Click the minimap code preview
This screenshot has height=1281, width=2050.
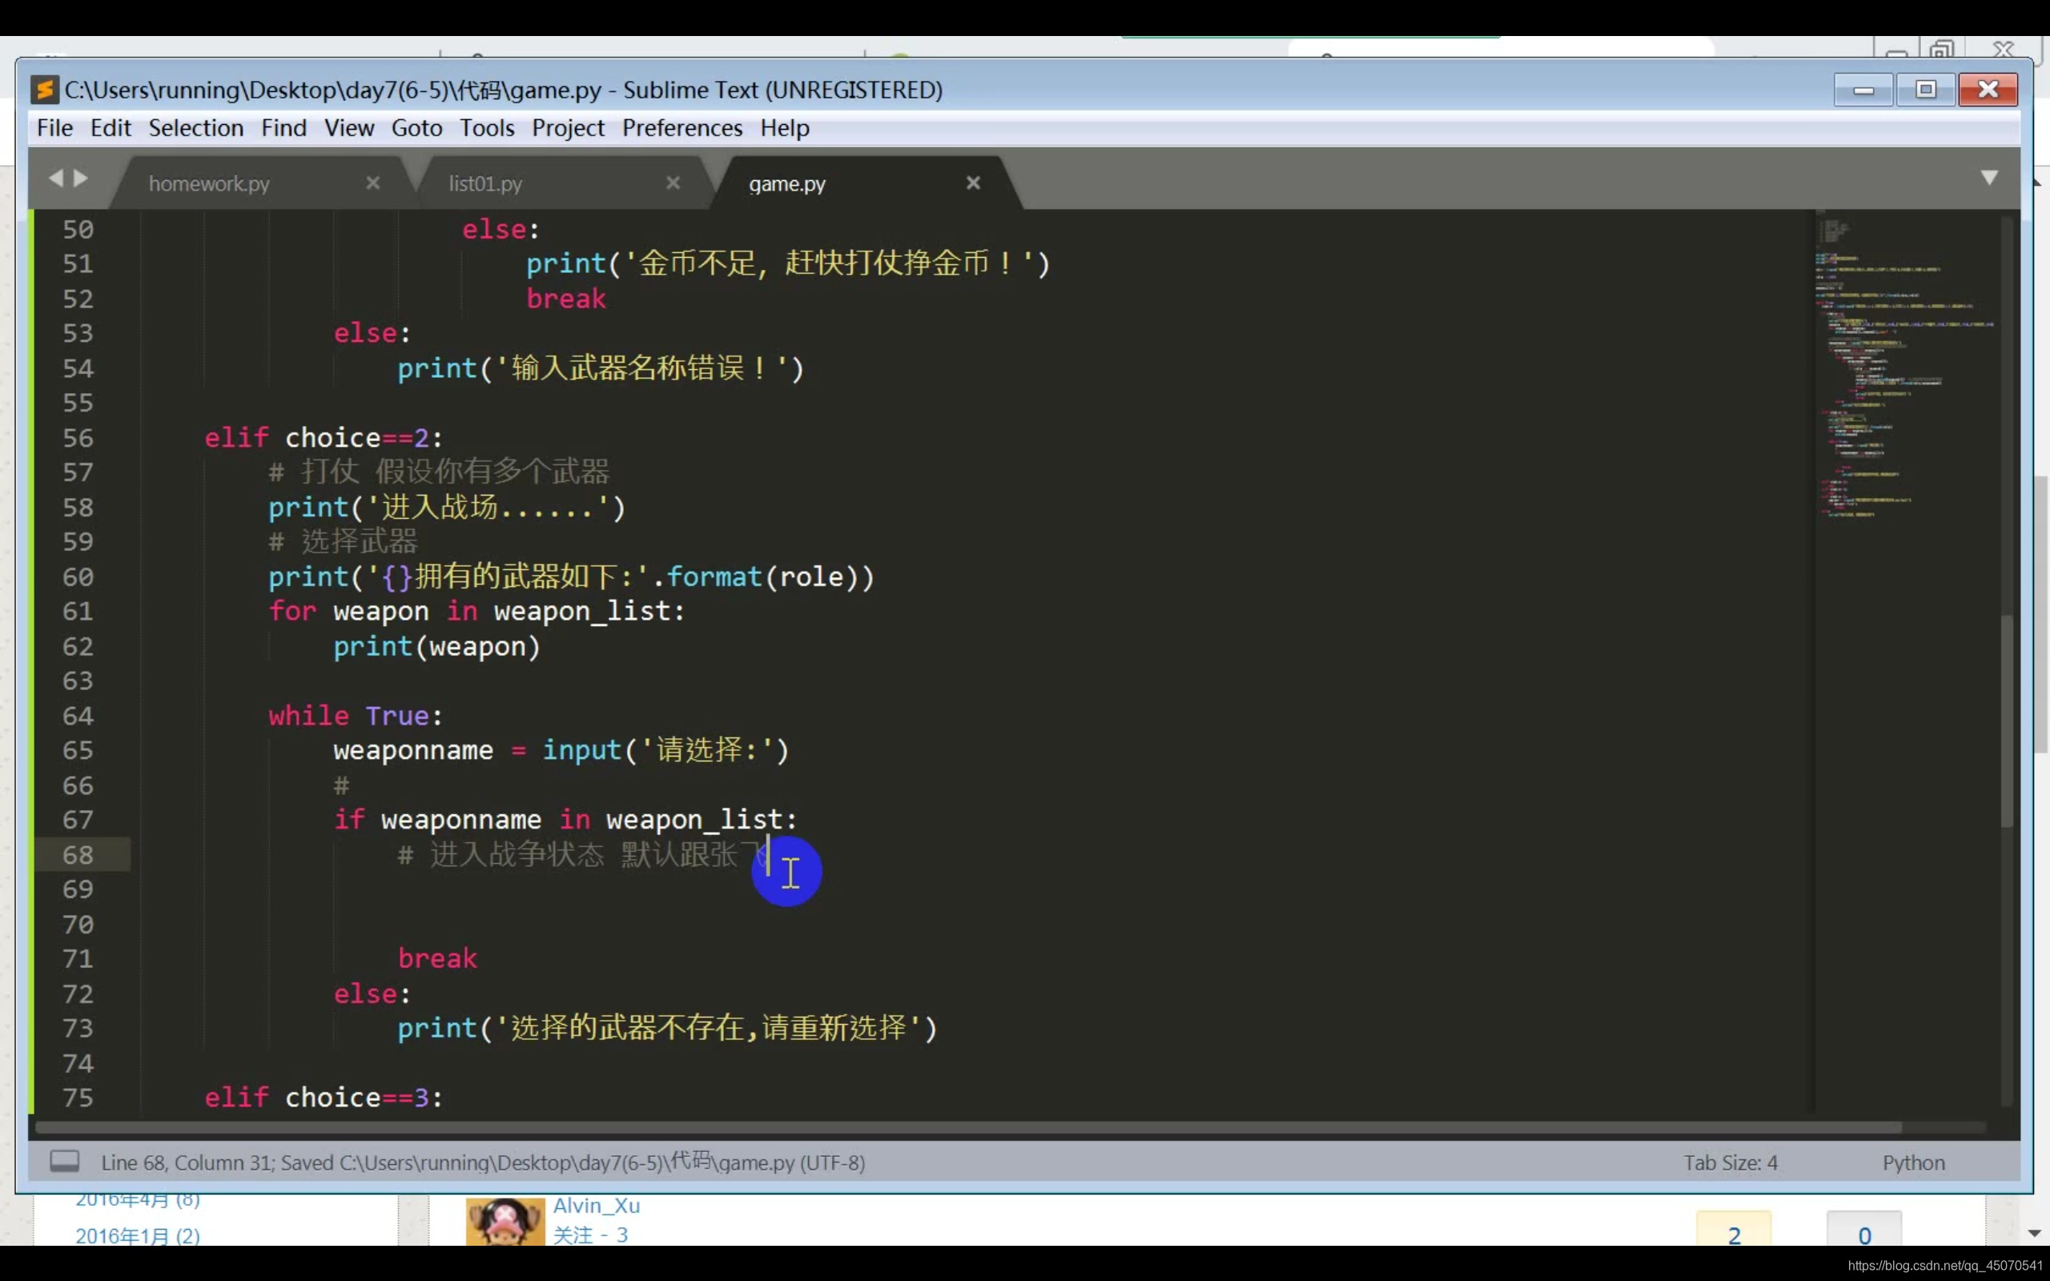tap(1889, 364)
